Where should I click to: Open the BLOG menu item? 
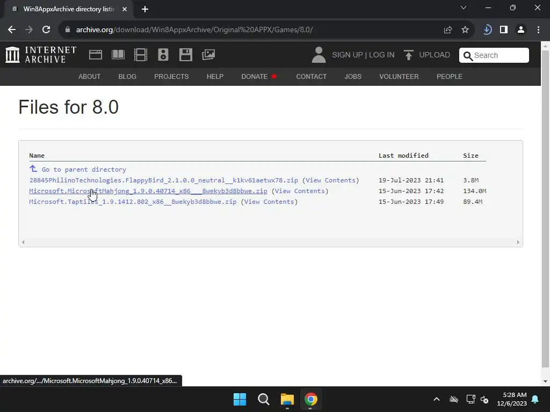127,76
